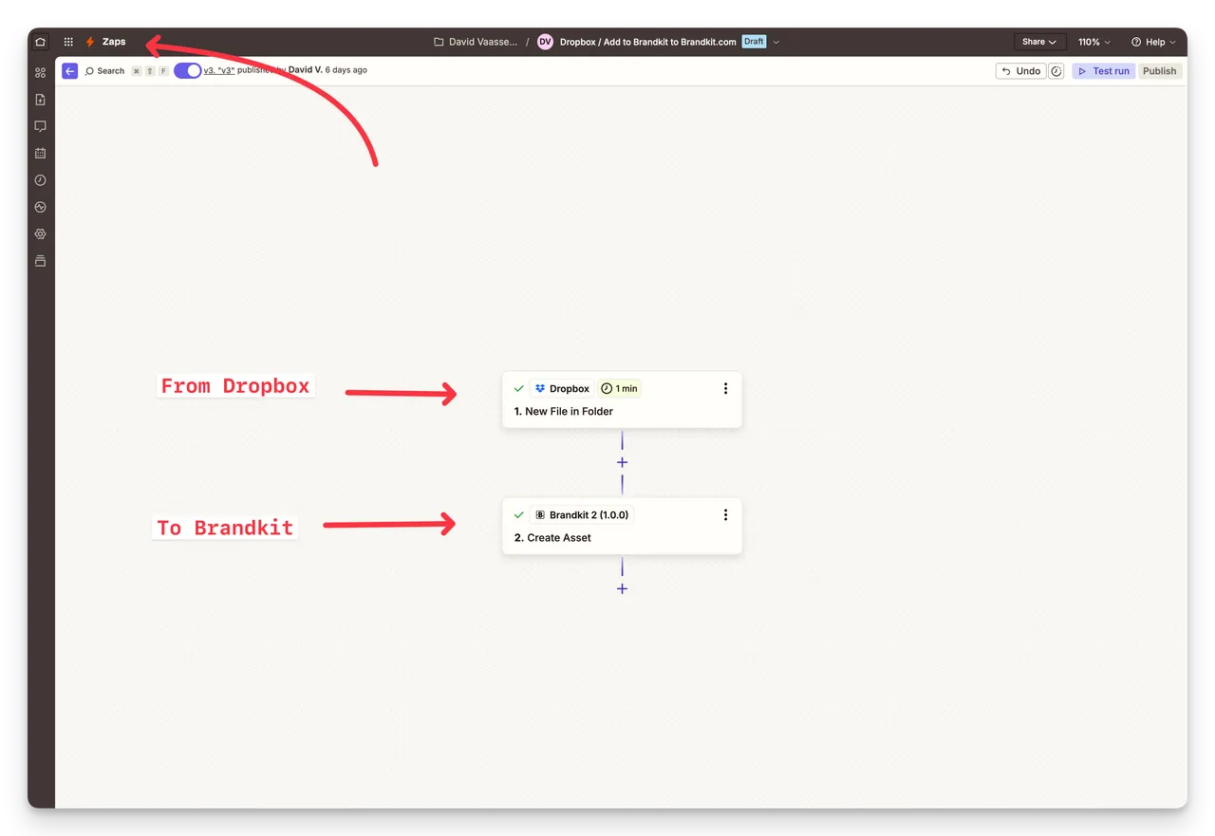Screen dimensions: 1215x836
Task: Click the purple back arrow button
Action: coord(69,71)
